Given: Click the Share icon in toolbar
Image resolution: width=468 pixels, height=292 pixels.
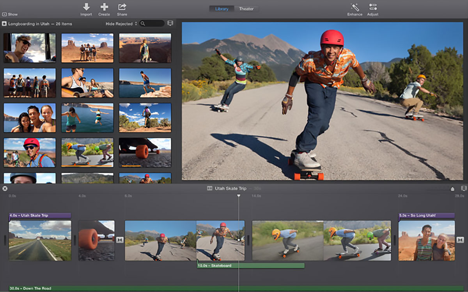Looking at the screenshot, I should tap(122, 7).
